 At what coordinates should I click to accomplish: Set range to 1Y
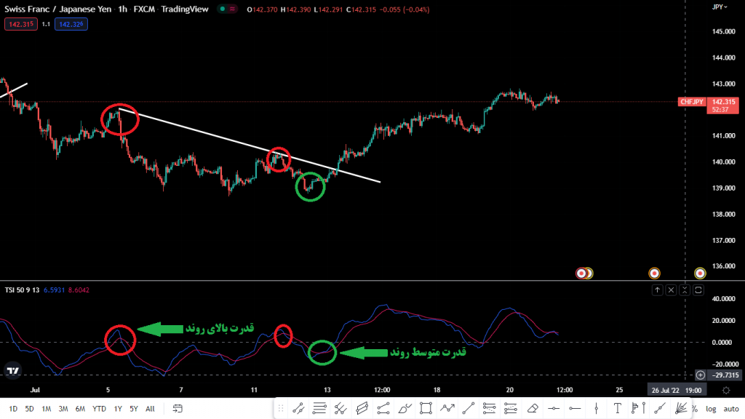coord(118,409)
